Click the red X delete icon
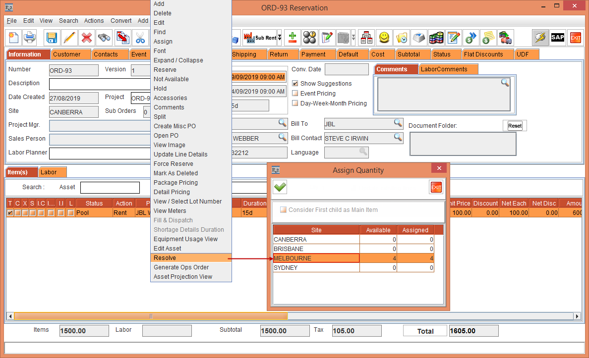589x358 pixels. point(87,38)
